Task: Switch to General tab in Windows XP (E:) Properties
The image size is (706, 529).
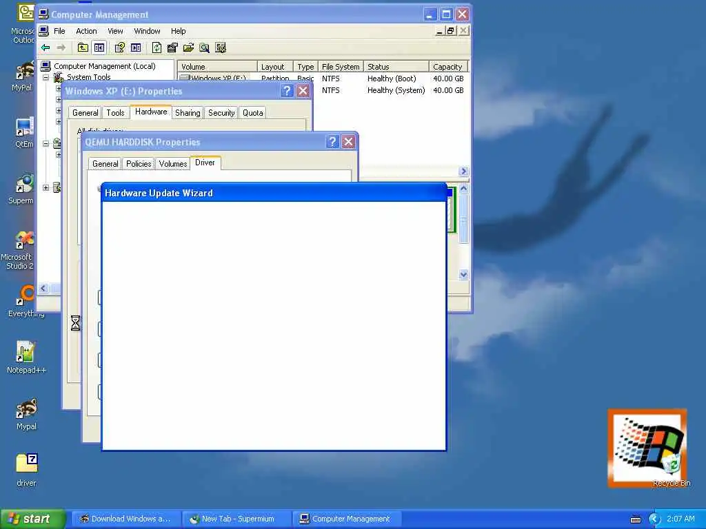Action: tap(85, 113)
